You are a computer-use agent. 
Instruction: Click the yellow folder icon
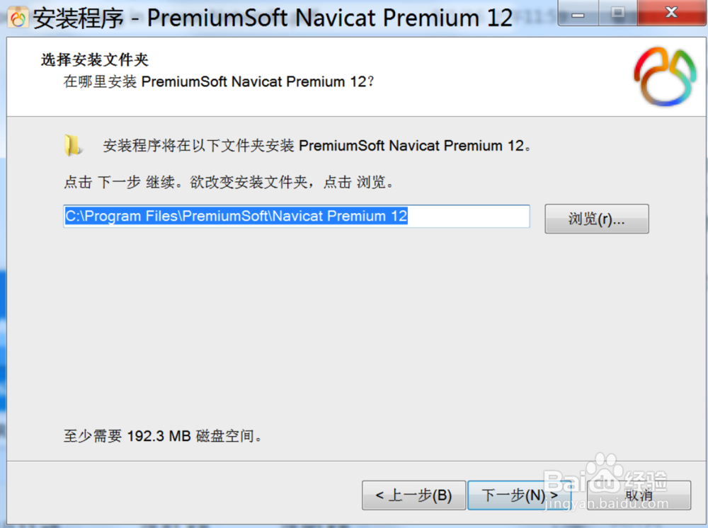72,145
